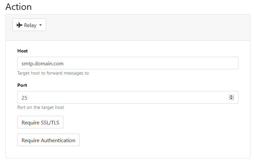Click the caret arrow beside Relay
254x161 pixels.
[x=40, y=25]
